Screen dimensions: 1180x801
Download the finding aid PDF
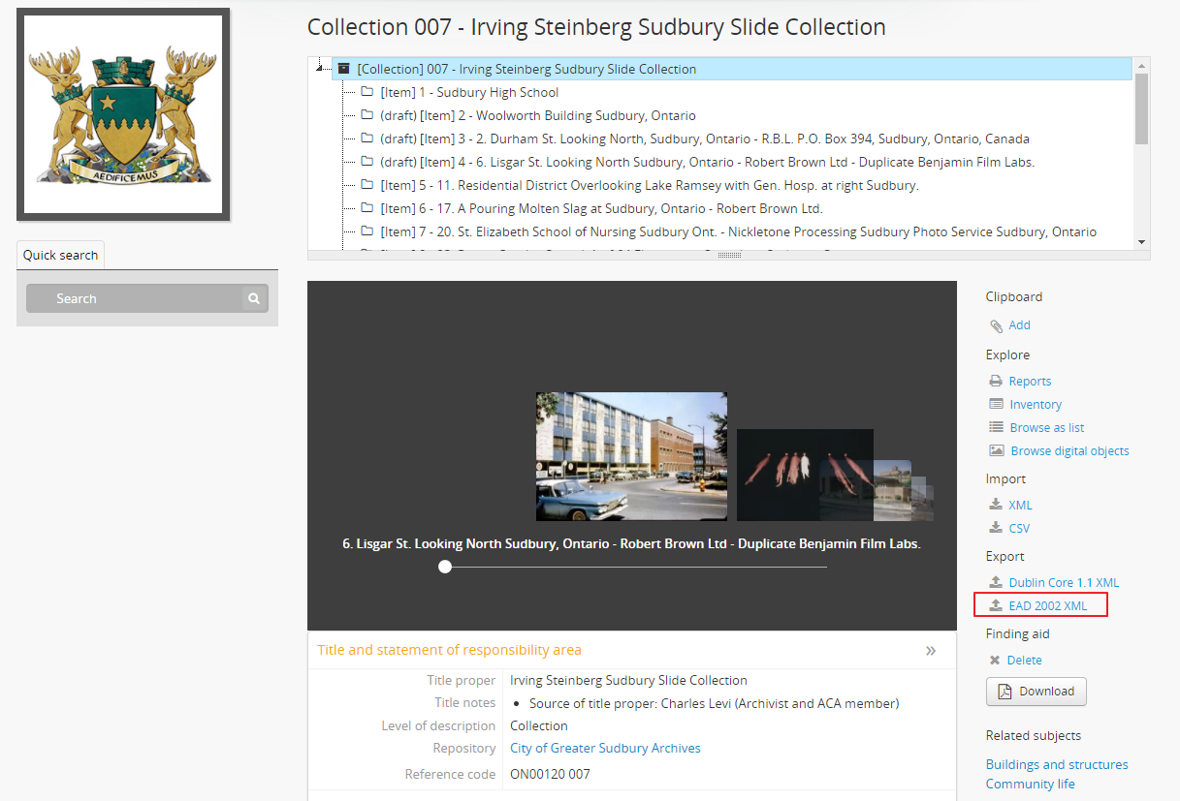click(x=1036, y=692)
